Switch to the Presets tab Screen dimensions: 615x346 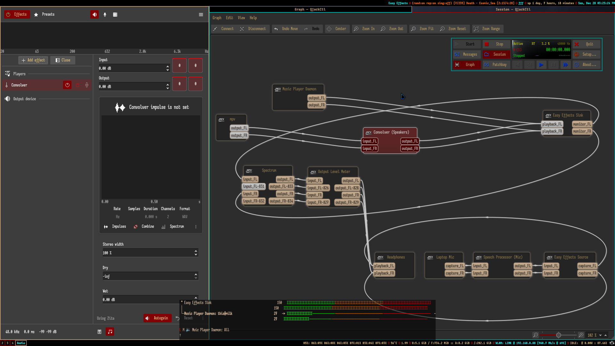pos(45,14)
